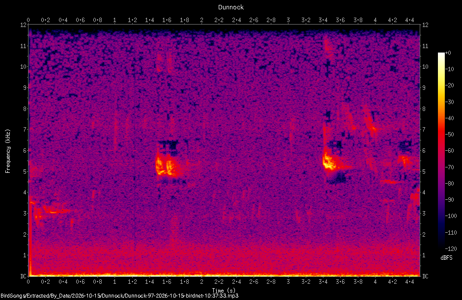462x300 pixels.
Task: Click the "-80" colorbar scale value
Action: point(449,184)
